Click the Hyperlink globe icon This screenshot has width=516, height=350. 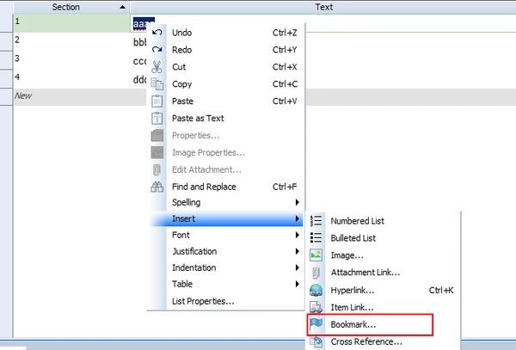(x=316, y=290)
